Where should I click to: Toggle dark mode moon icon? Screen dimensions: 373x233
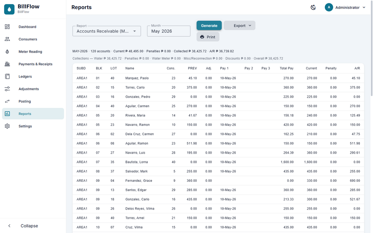click(313, 7)
